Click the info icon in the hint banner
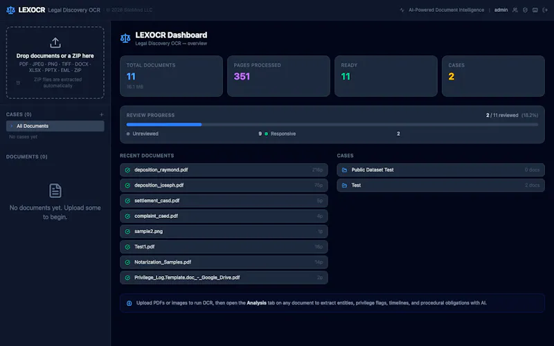The height and width of the screenshot is (346, 554). [x=129, y=303]
